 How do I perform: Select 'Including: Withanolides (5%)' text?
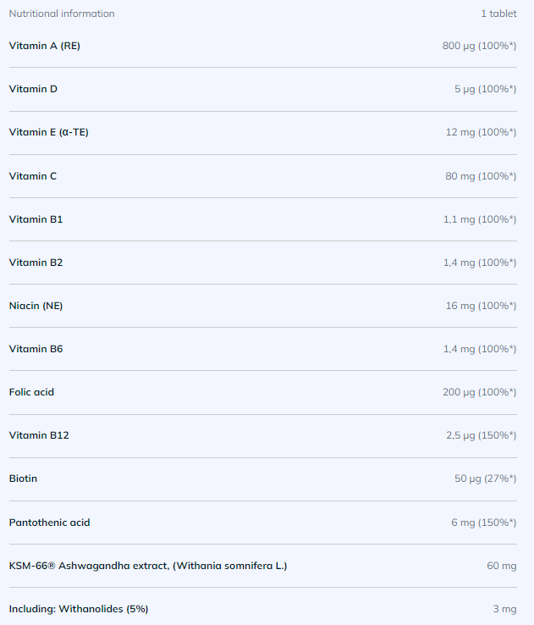[79, 609]
